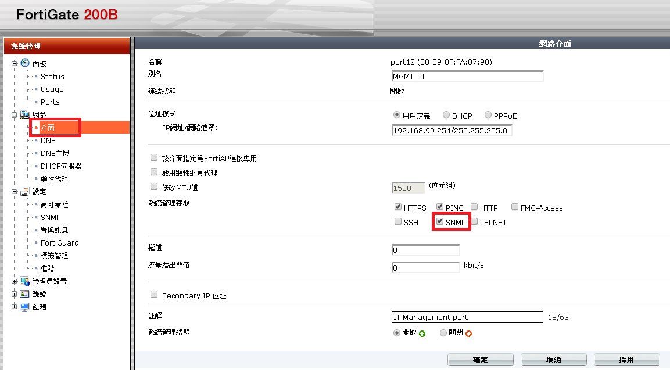Expand the 憑證 tree node
The height and width of the screenshot is (370, 670).
tap(14, 294)
